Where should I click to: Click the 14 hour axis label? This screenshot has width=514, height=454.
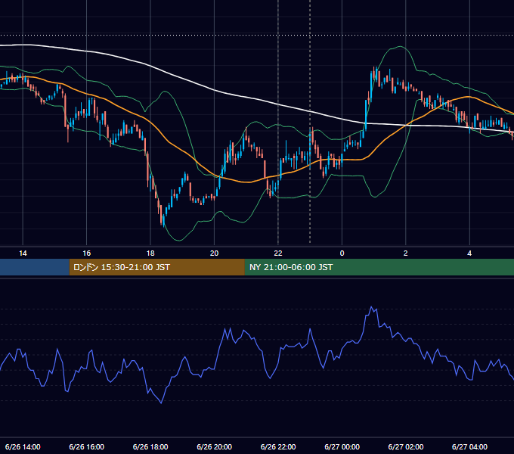click(23, 253)
